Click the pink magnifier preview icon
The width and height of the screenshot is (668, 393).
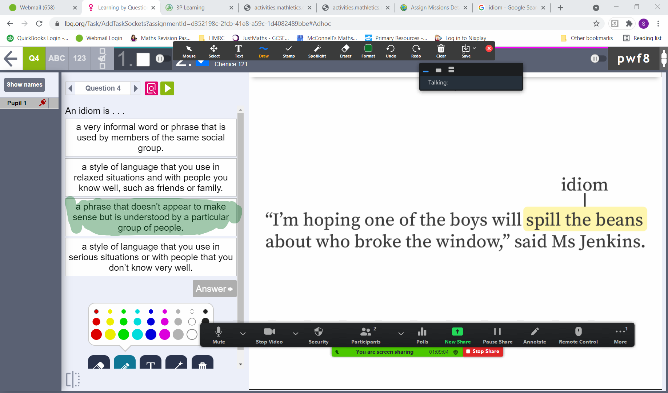[151, 88]
